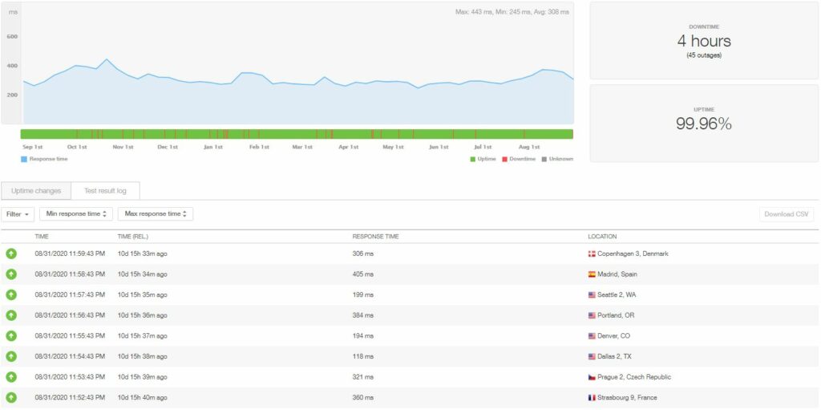
Task: Switch to the Test result log tab
Action: 105,191
